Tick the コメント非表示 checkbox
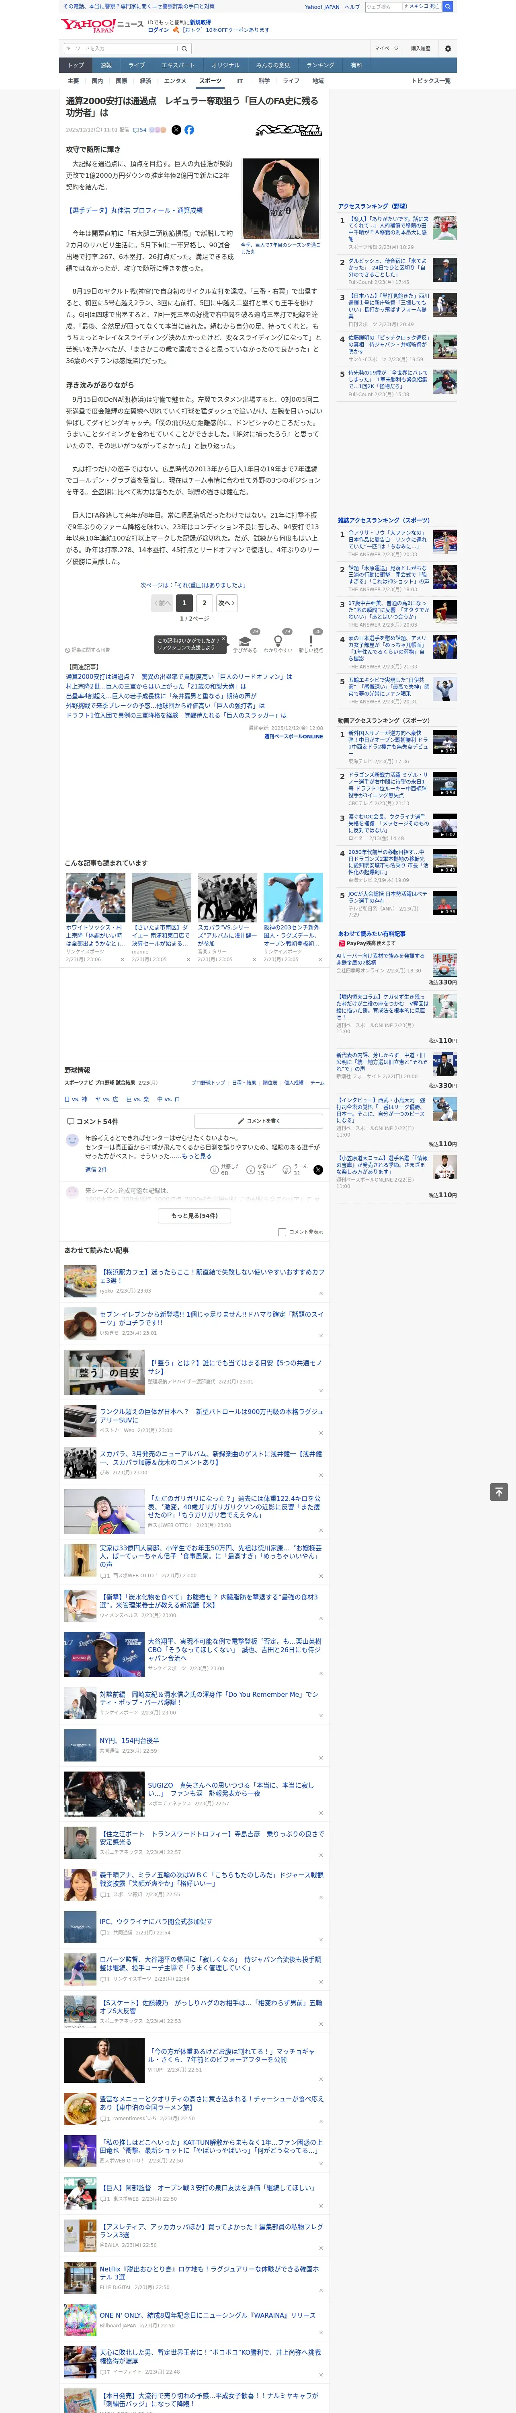This screenshot has height=2413, width=516. (x=282, y=1233)
